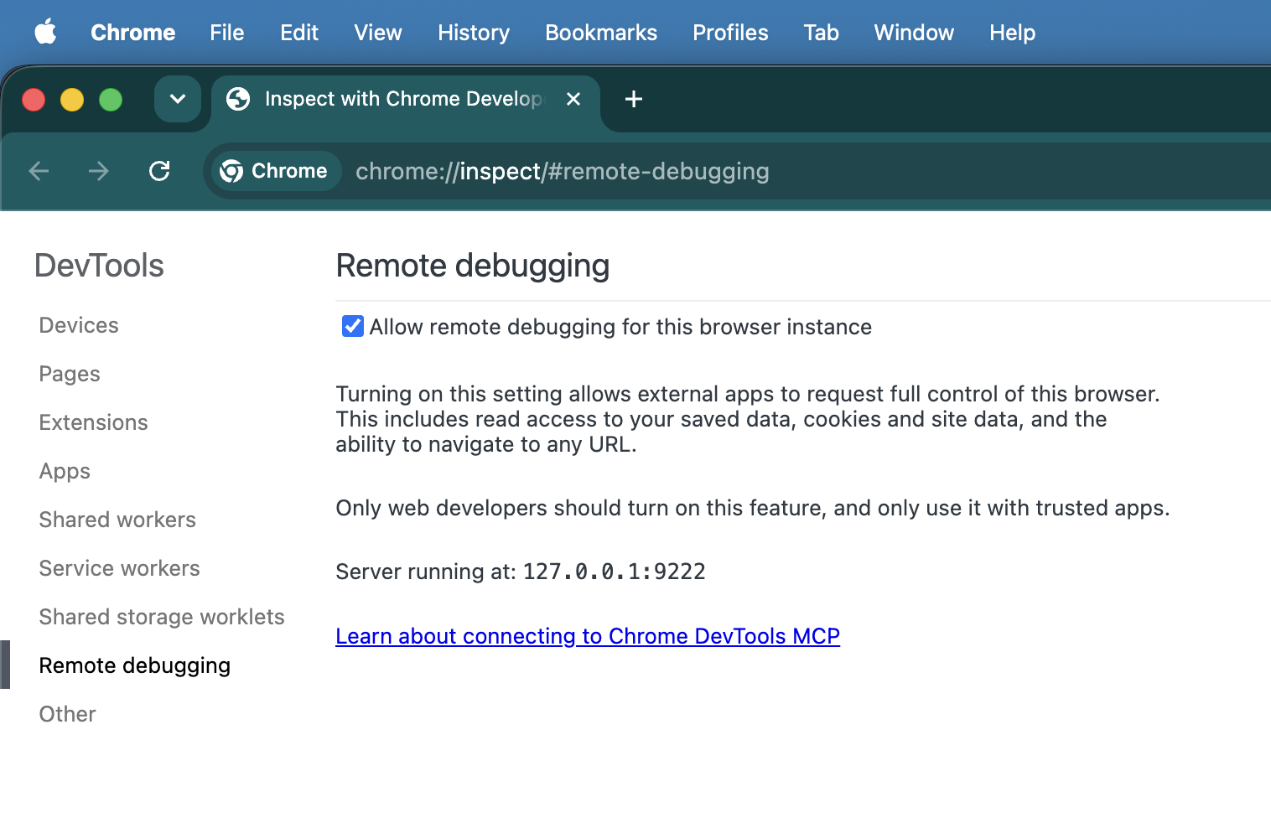
Task: Open the Chrome application menu
Action: [x=132, y=33]
